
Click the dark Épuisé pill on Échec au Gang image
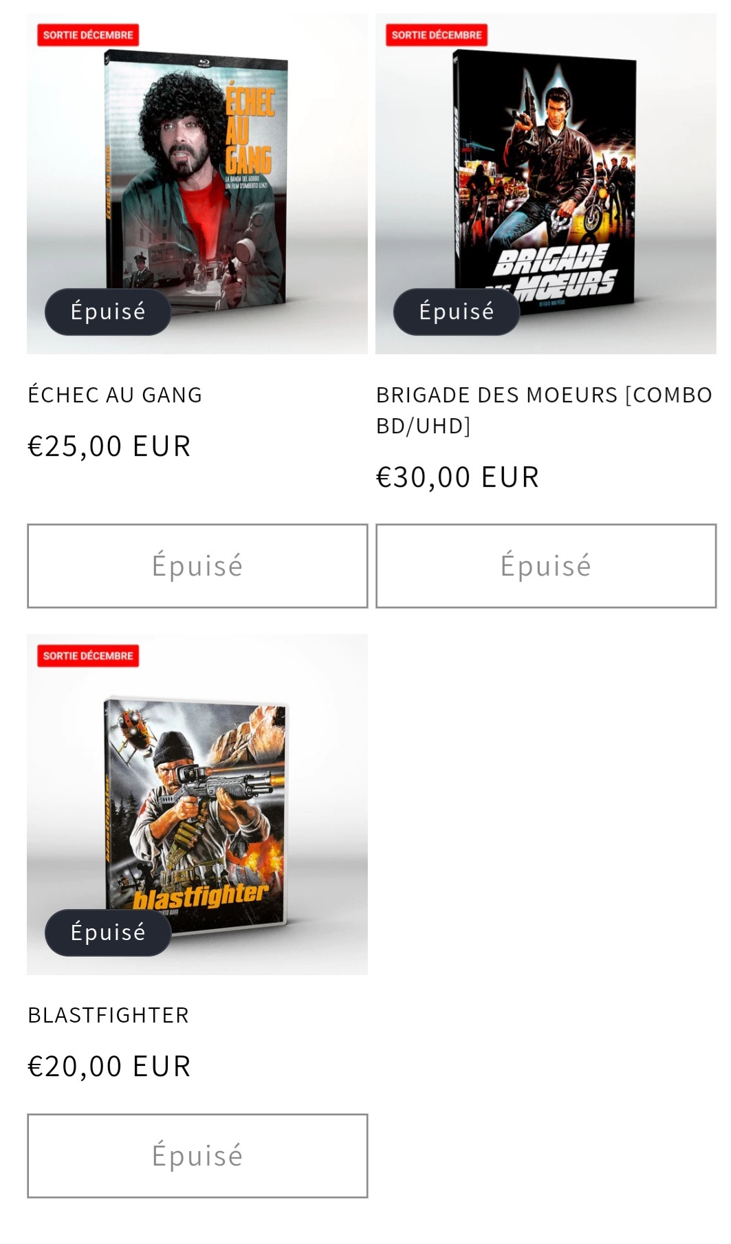[108, 312]
